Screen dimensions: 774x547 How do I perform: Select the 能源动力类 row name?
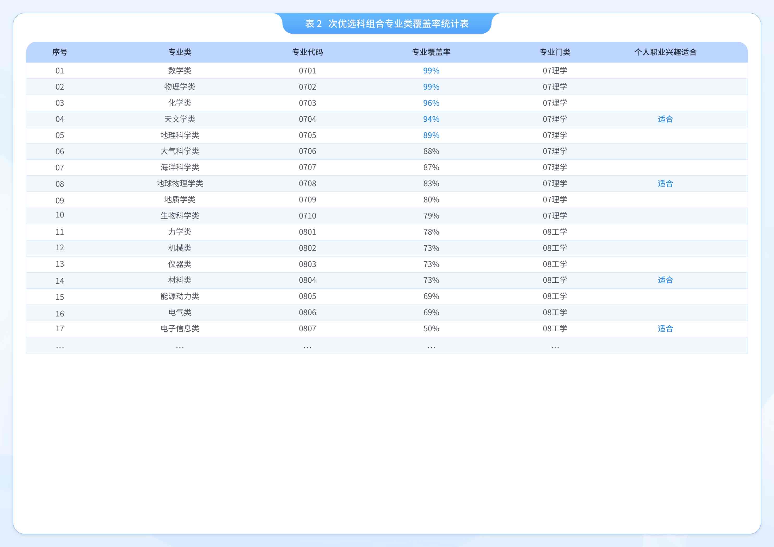180,296
